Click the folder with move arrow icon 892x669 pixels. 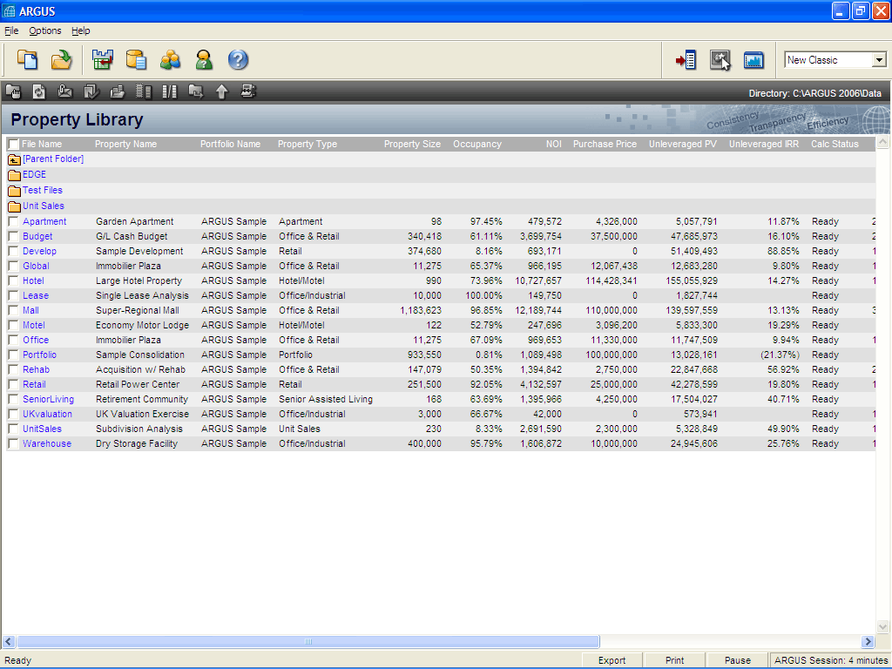pos(196,91)
